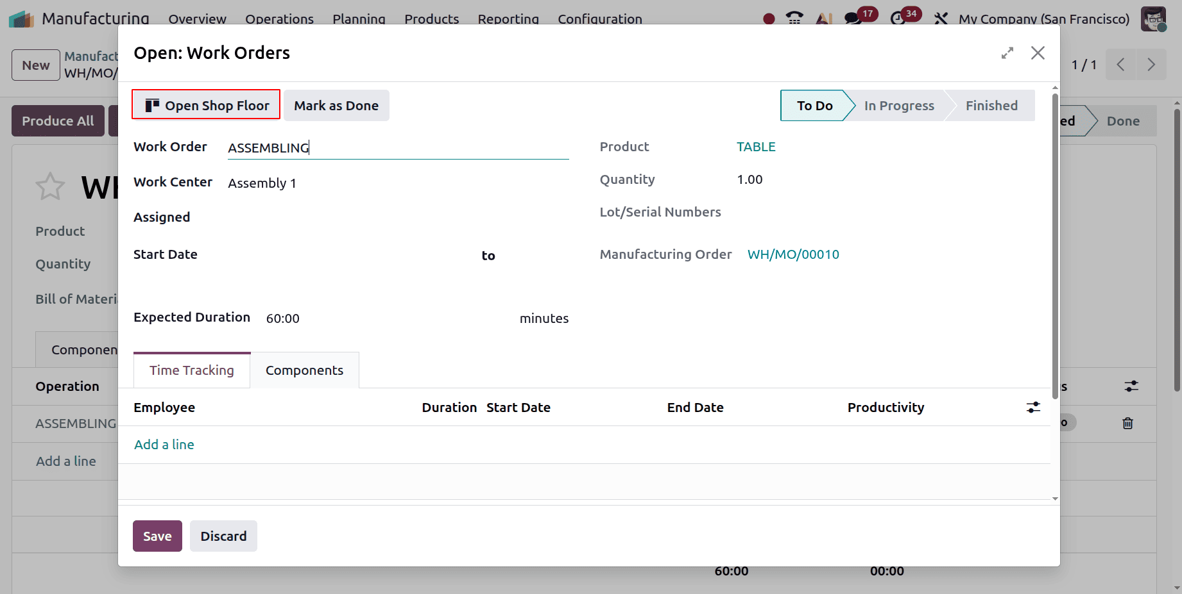The image size is (1182, 594).
Task: Add a line in background operations list
Action: click(x=66, y=461)
